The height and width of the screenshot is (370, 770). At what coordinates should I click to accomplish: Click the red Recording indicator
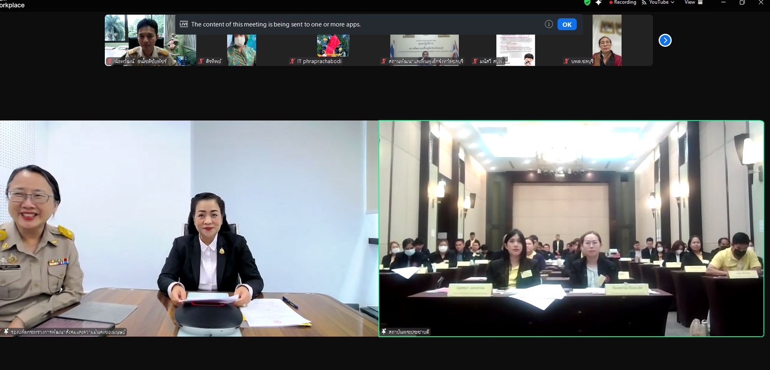click(x=622, y=2)
